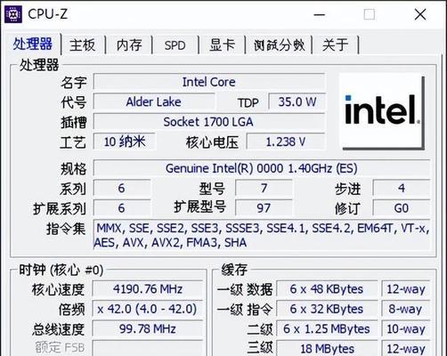Go to the 显卡 tab

click(222, 45)
